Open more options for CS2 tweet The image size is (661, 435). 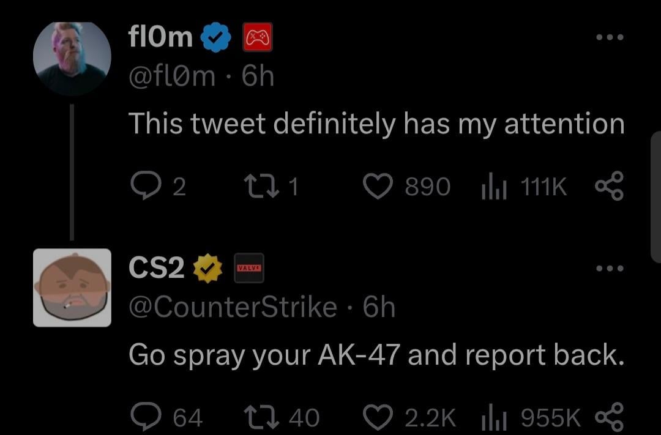pyautogui.click(x=610, y=269)
